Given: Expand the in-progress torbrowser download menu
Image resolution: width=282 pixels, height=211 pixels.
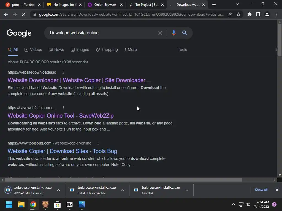Looking at the screenshot, I should tap(59, 190).
